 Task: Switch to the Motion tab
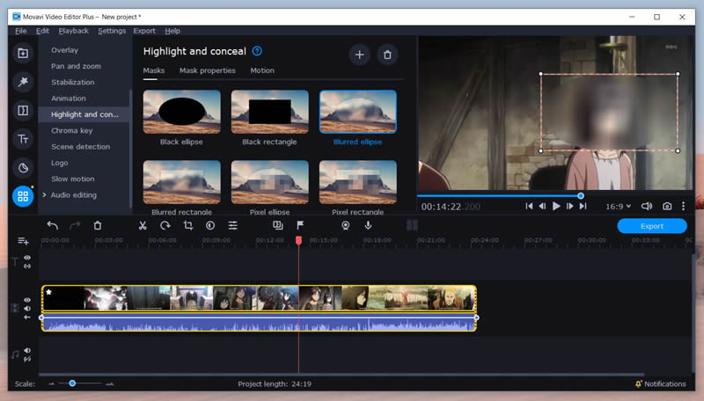click(x=262, y=70)
